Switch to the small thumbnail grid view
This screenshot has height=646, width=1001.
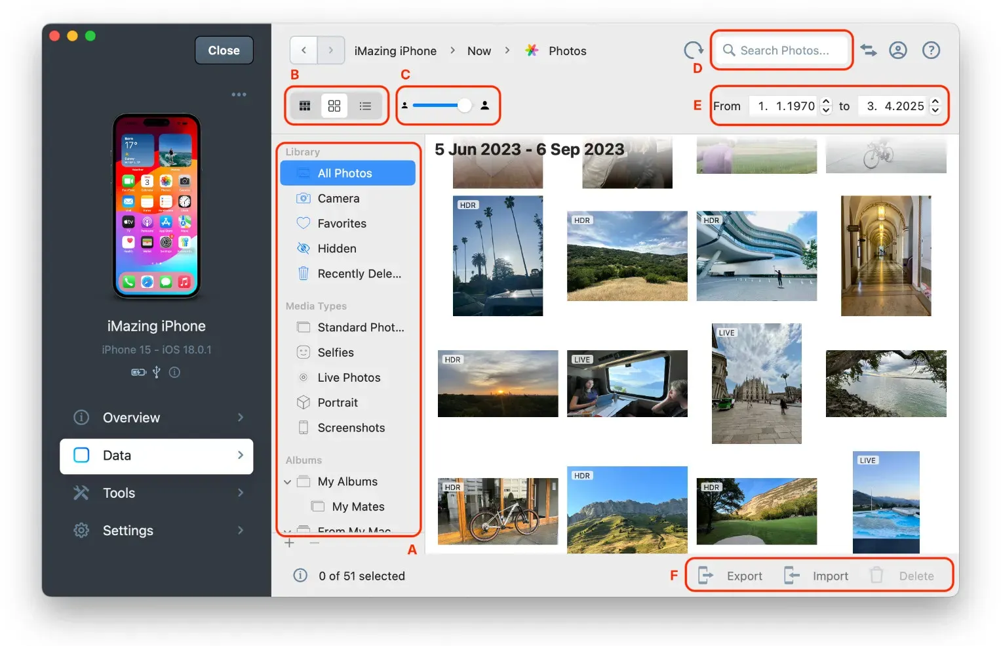tap(304, 105)
